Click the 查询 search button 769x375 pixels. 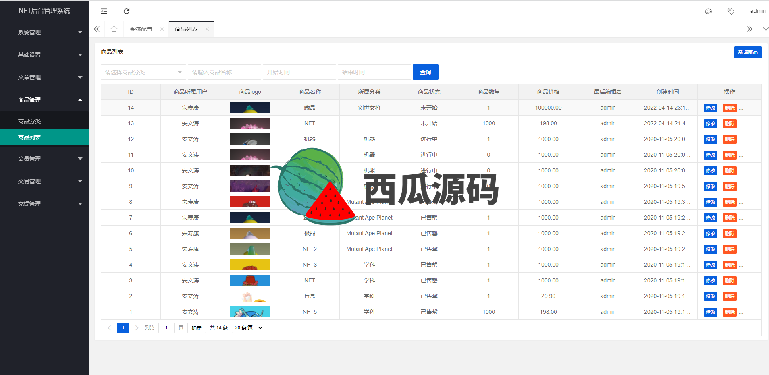pos(426,72)
